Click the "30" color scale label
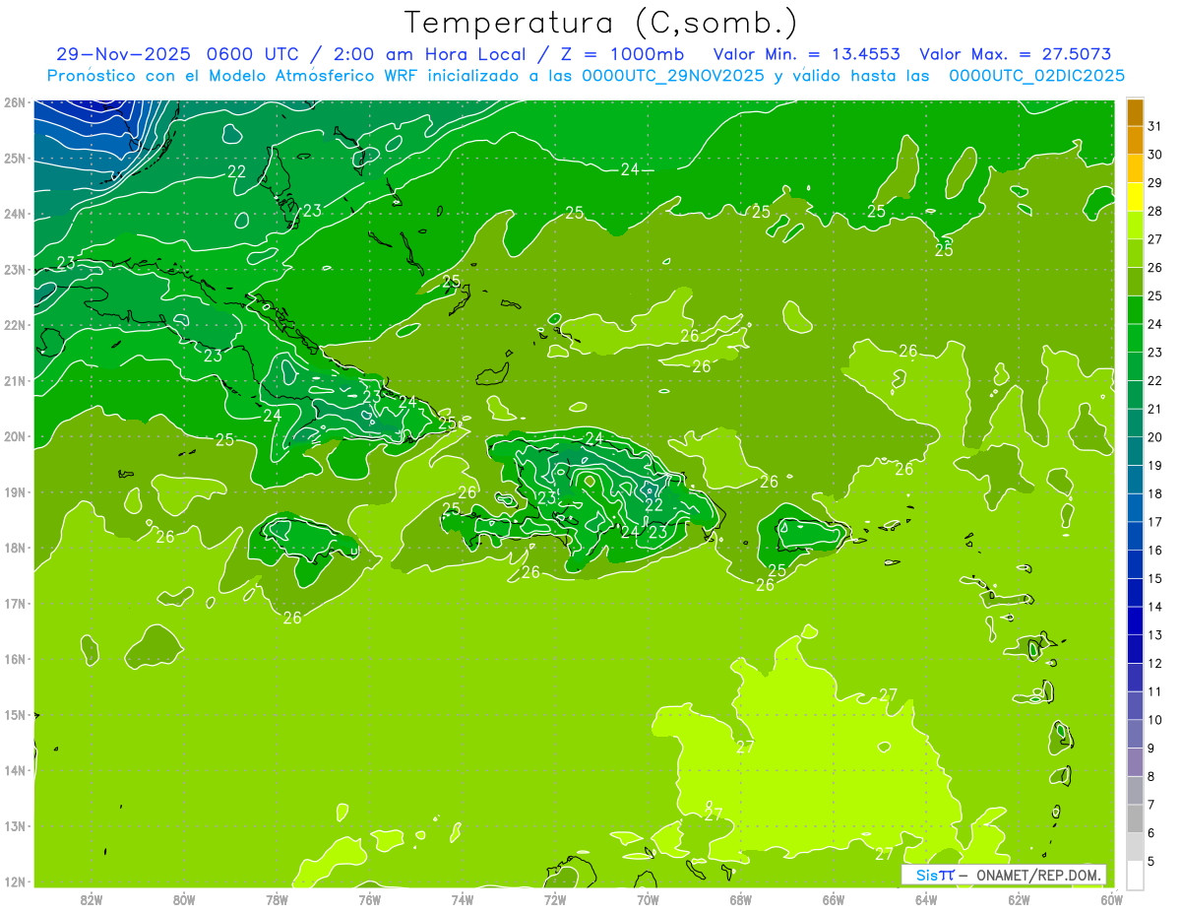1181x913 pixels. pos(1154,155)
